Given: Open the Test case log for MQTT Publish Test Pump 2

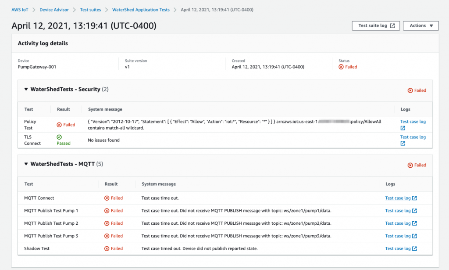Looking at the screenshot, I should tap(398, 223).
